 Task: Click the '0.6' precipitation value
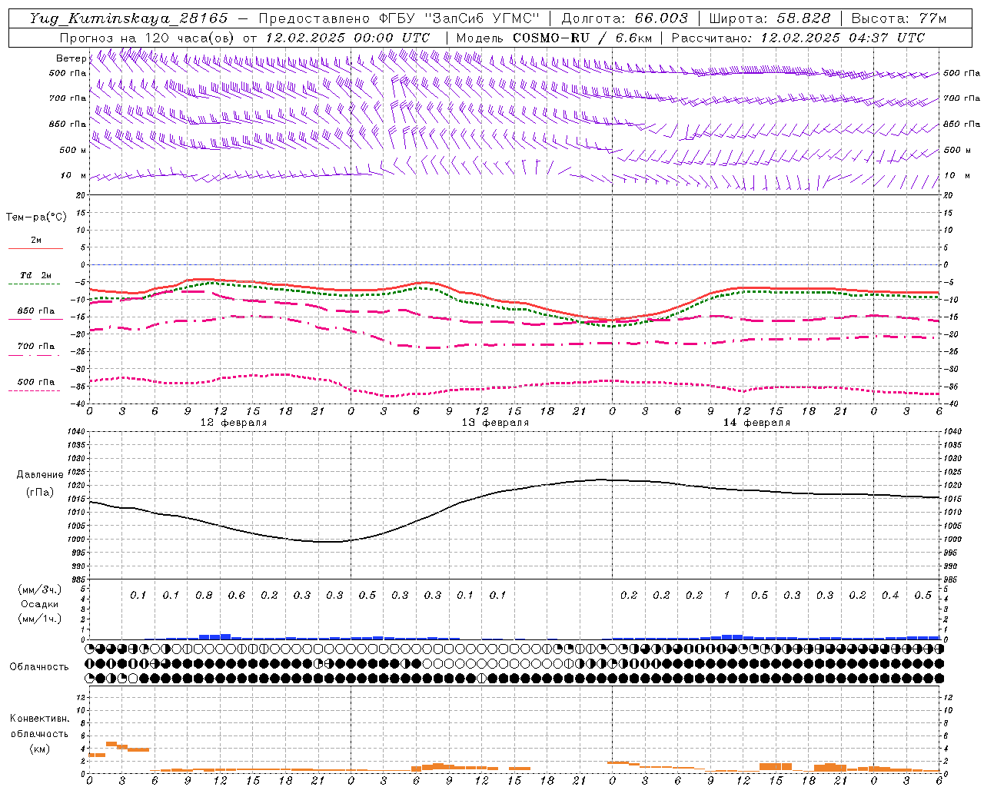point(236,596)
